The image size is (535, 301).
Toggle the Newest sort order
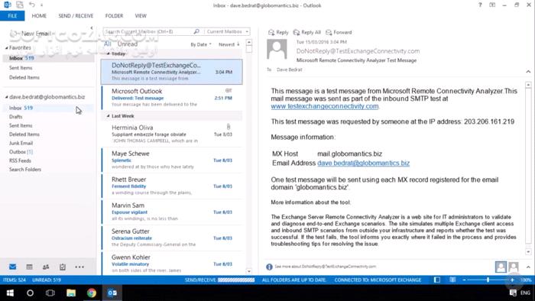pos(229,44)
